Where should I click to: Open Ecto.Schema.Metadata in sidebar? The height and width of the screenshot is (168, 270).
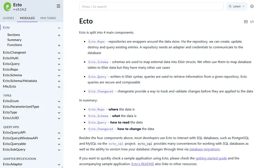click(x=20, y=81)
